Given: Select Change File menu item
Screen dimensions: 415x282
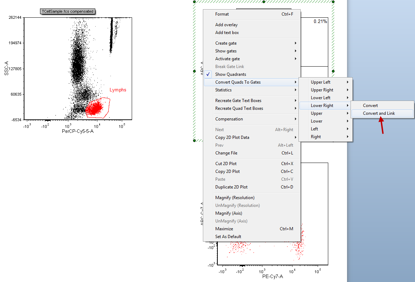Looking at the screenshot, I should pos(226,153).
